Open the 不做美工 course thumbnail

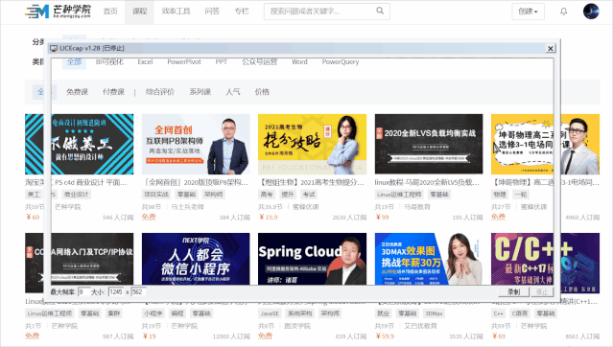79,144
